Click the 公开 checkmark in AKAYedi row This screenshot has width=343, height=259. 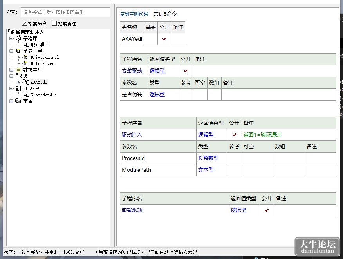[x=164, y=39]
